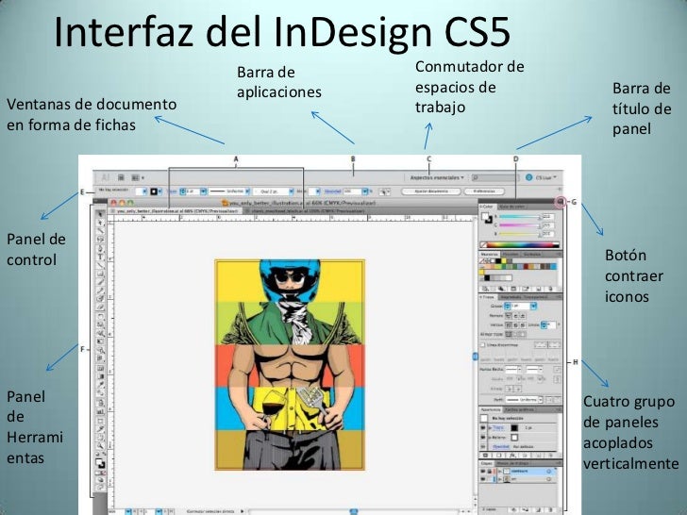Hide the bottom layer in Capas panel

(483, 479)
